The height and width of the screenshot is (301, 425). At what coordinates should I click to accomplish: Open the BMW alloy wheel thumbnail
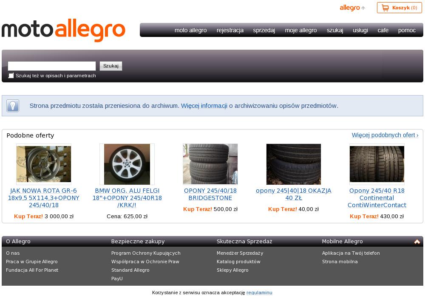pos(127,164)
